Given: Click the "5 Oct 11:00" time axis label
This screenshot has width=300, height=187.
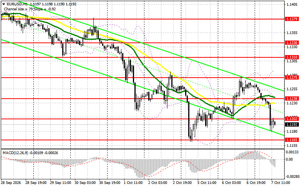Looking at the screenshot, I should pos(207,183).
